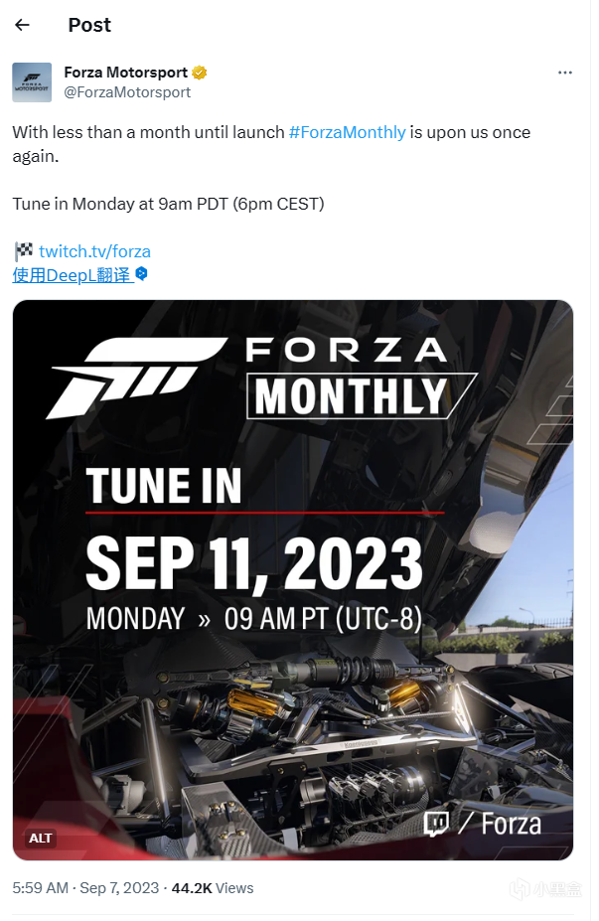The image size is (599, 921).
Task: Click the checkered flag emoji
Action: [24, 251]
